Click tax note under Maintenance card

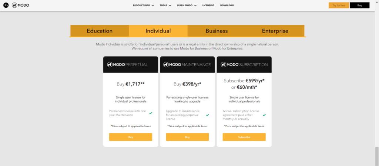[x=187, y=126]
